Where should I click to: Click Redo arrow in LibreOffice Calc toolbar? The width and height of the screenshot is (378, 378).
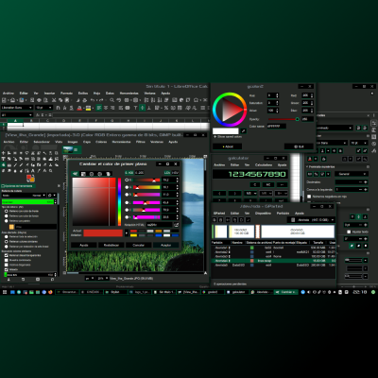tap(101, 100)
